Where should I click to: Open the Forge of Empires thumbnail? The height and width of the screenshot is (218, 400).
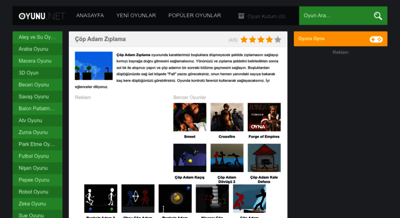pos(264,117)
